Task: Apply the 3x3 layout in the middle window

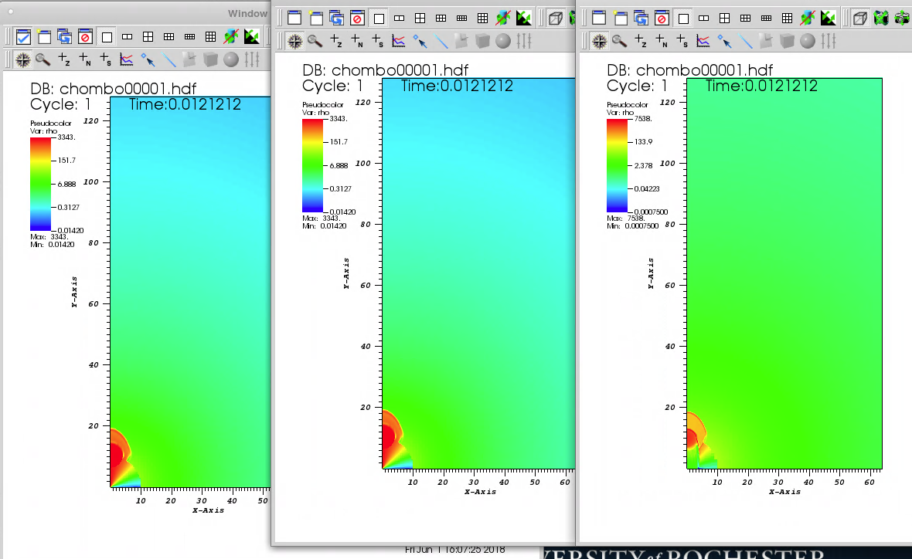Action: [x=483, y=19]
